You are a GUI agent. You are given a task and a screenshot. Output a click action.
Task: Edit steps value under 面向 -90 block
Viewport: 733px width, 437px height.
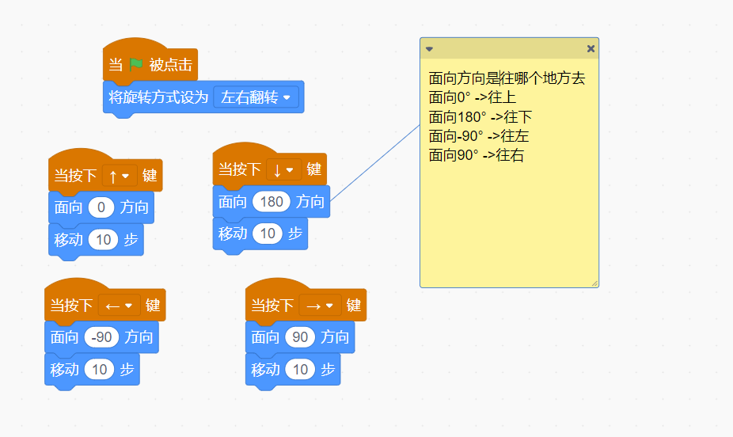coord(99,370)
